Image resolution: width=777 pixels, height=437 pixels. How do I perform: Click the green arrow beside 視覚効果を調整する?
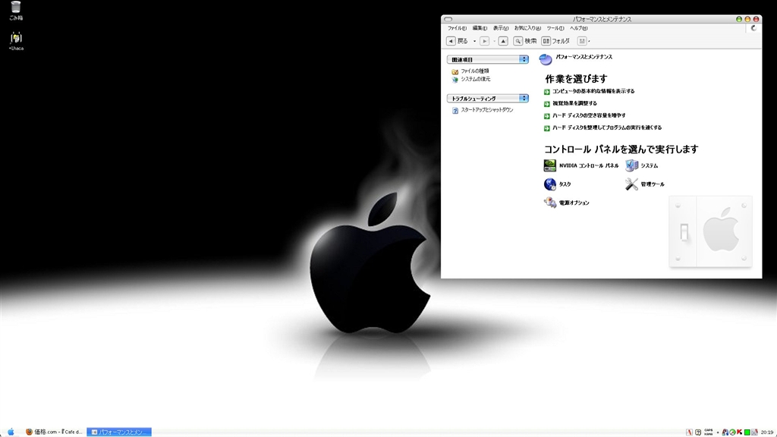[x=546, y=103]
